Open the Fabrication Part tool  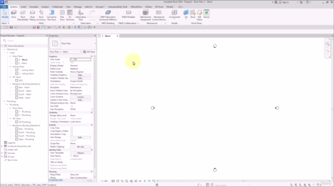pyautogui.click(x=81, y=15)
